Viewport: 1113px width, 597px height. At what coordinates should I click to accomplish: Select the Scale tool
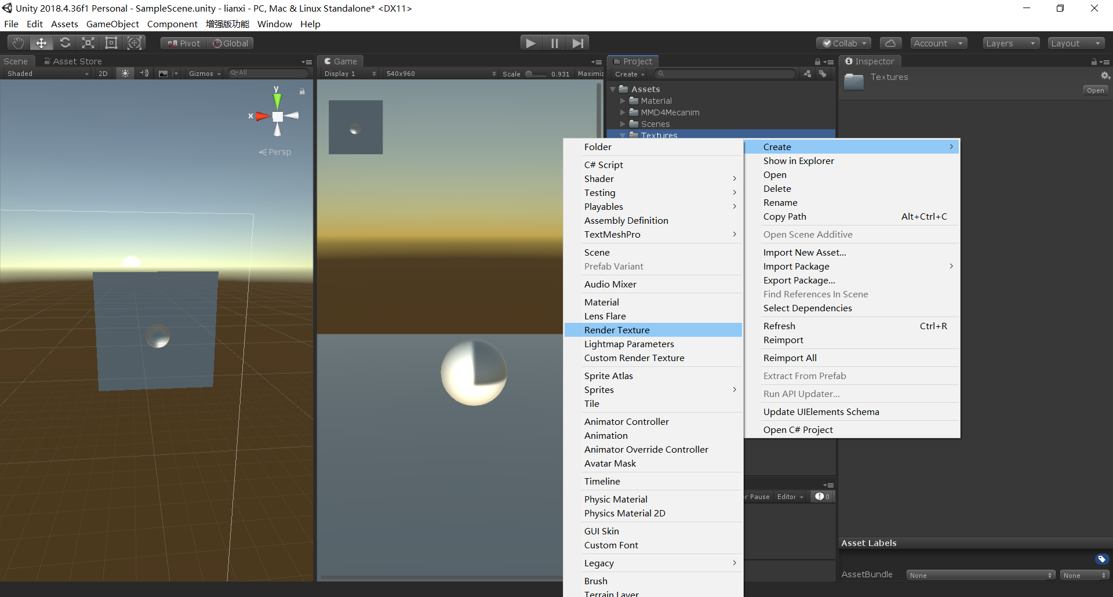pos(88,42)
